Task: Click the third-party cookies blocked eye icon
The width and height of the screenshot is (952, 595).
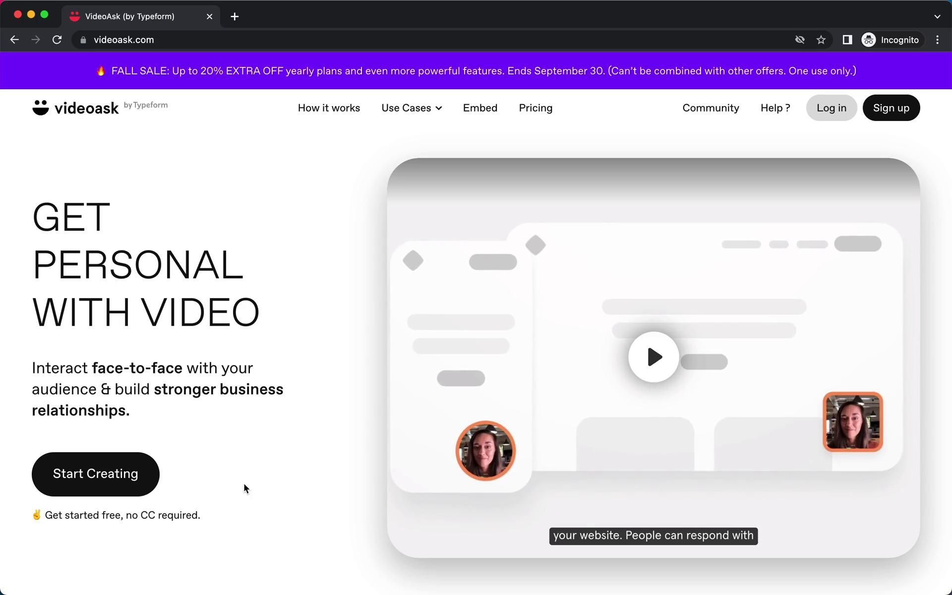Action: pyautogui.click(x=799, y=40)
